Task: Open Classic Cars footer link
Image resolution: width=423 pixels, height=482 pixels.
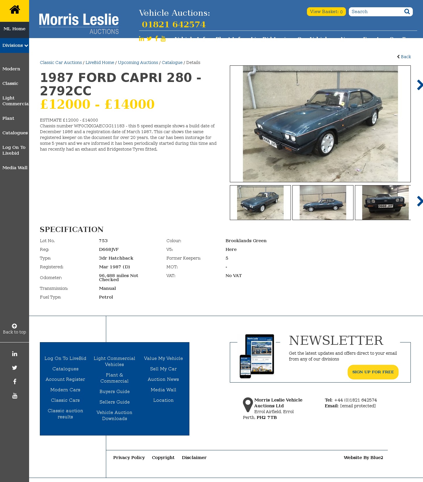Action: (x=65, y=400)
